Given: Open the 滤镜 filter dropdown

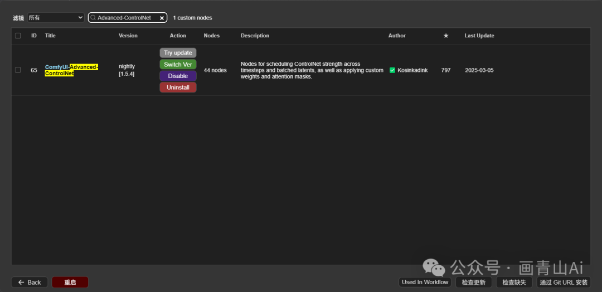Looking at the screenshot, I should click(56, 18).
